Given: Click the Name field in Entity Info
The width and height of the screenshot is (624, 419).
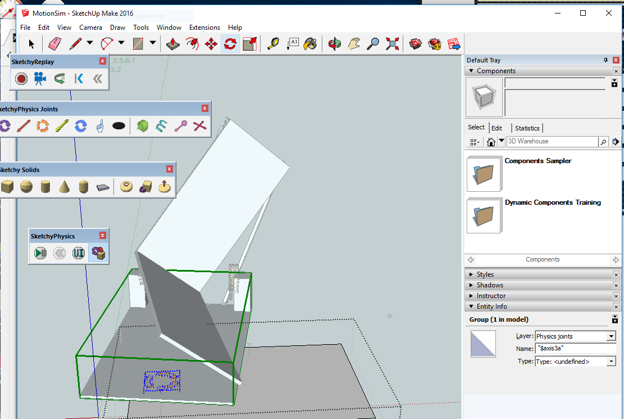Looking at the screenshot, I should coord(576,349).
